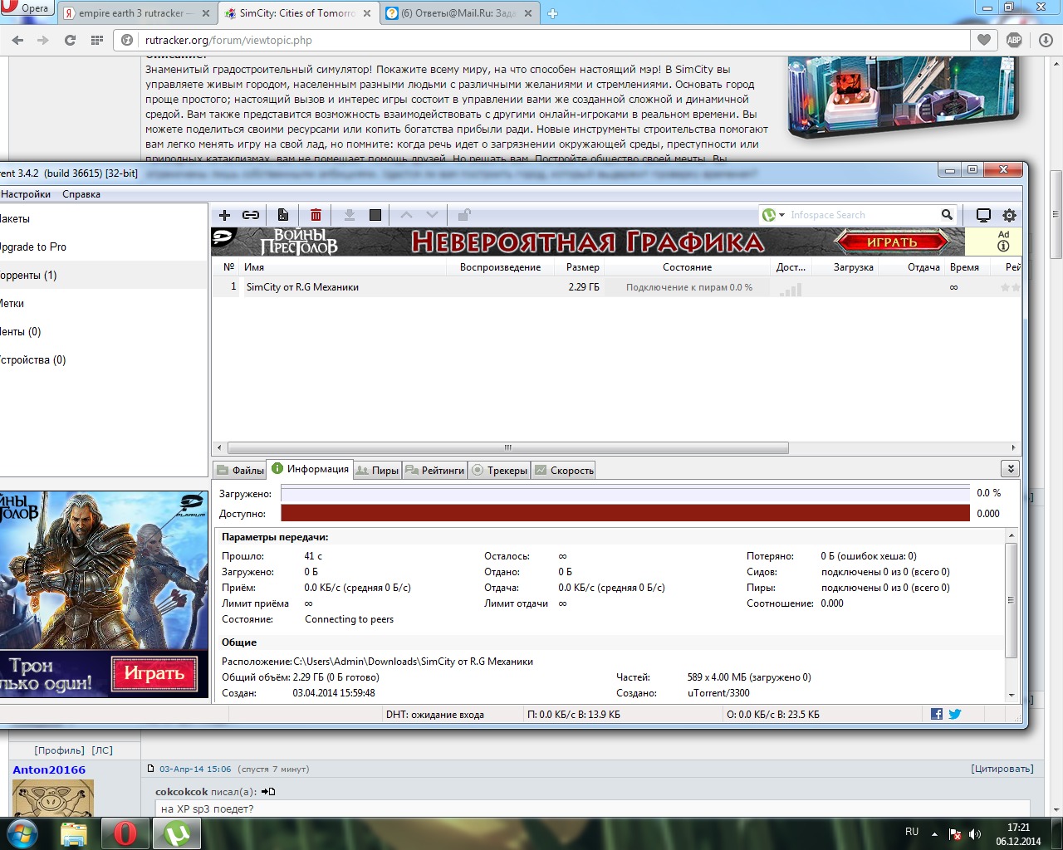Click the torrent list horizontal scrollbar

point(508,447)
